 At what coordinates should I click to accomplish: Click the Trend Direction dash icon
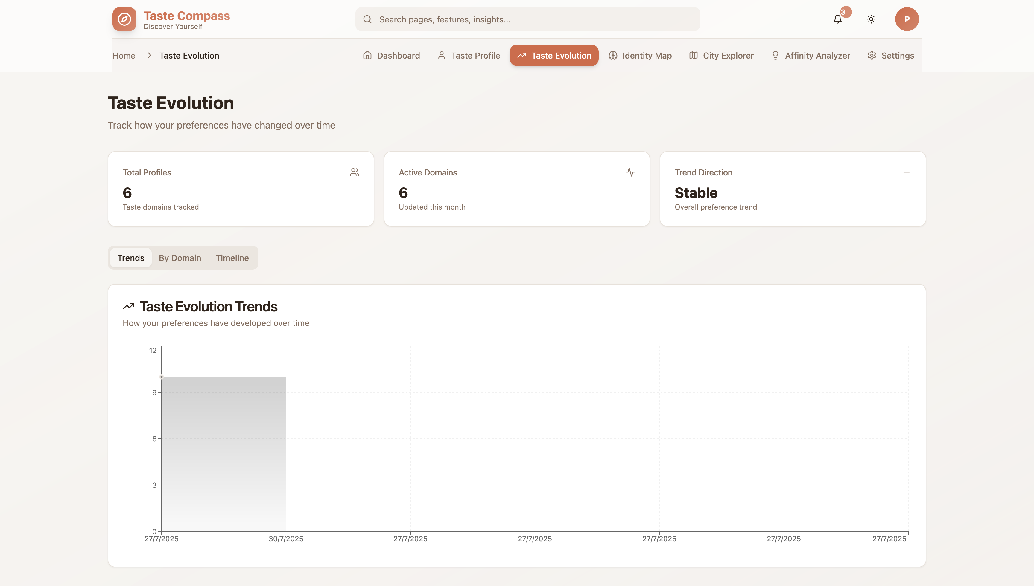906,172
